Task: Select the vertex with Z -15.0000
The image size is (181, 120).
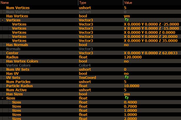Action: coord(151,28)
